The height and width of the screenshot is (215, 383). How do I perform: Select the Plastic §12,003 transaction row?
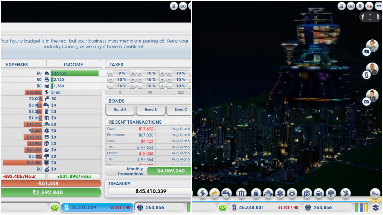coord(148,153)
